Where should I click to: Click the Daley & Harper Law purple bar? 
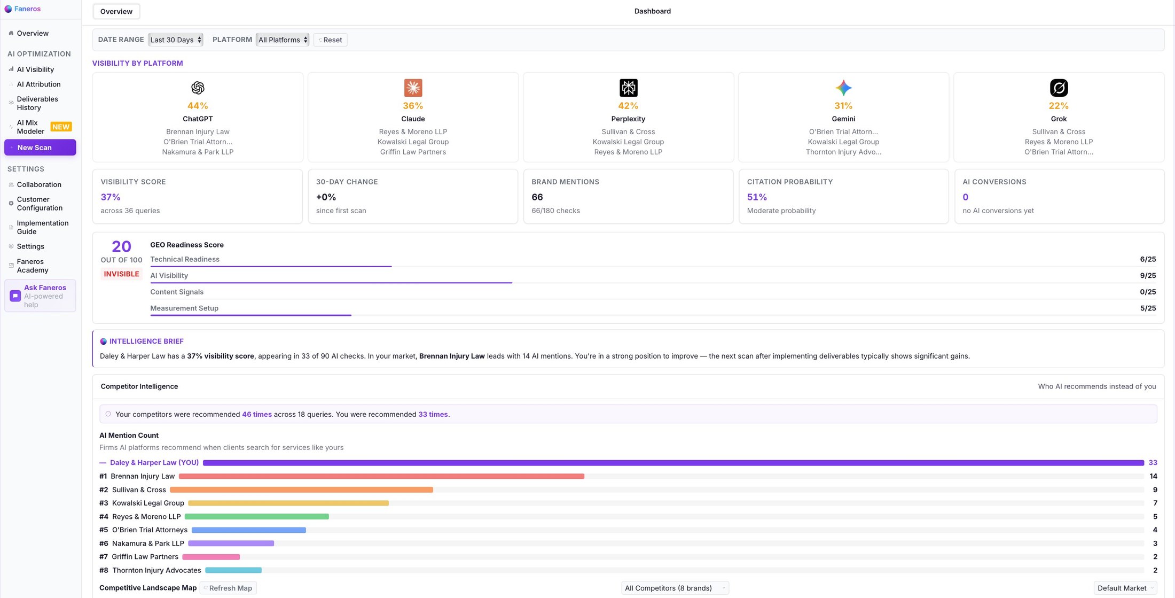click(x=673, y=463)
